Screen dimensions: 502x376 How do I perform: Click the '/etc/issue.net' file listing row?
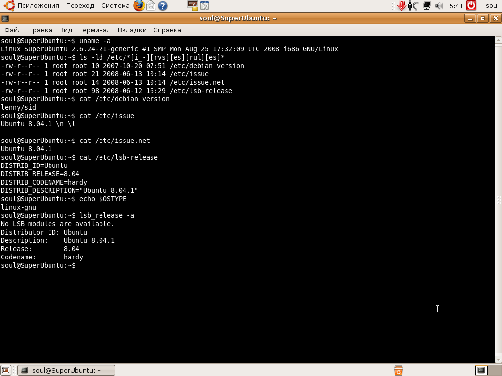click(x=112, y=82)
